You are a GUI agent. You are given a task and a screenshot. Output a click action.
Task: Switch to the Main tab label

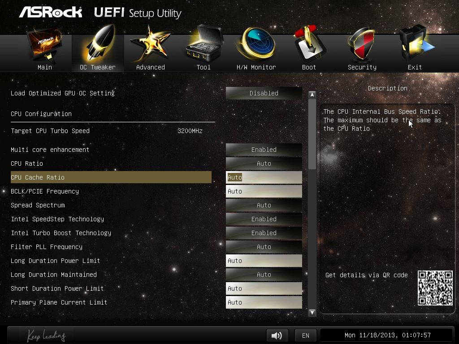coord(45,67)
